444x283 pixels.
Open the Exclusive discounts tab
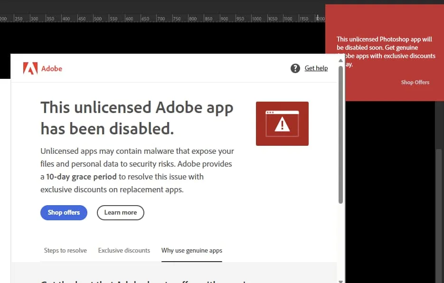coord(124,250)
